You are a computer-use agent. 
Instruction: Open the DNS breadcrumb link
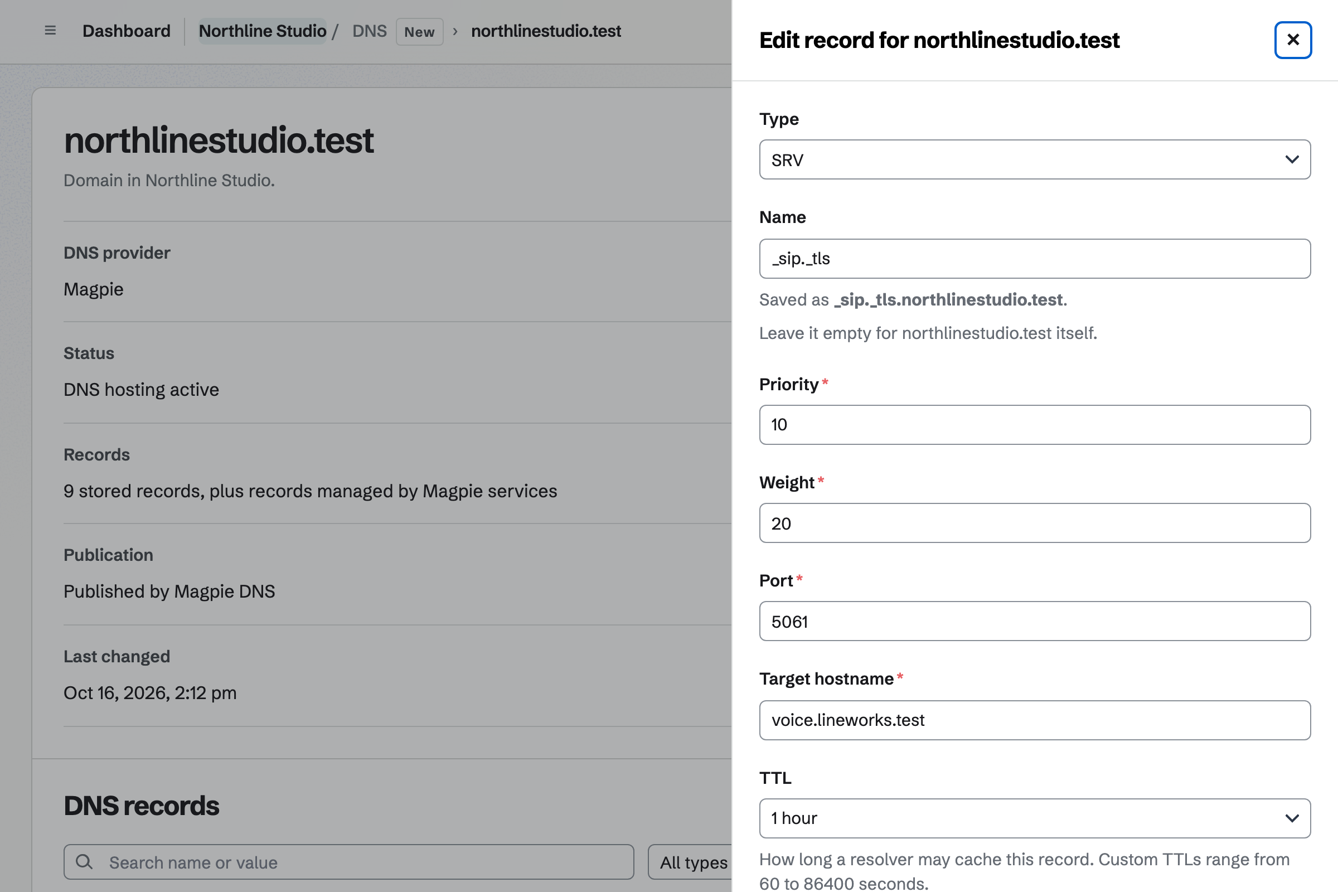(x=369, y=31)
